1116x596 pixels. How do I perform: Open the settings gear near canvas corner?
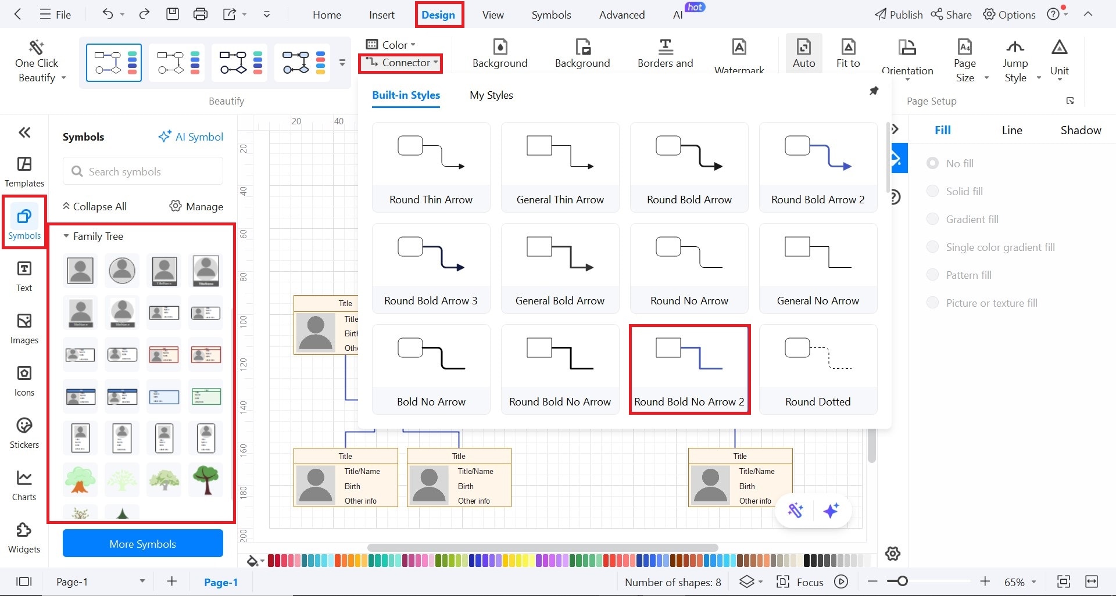click(x=893, y=554)
